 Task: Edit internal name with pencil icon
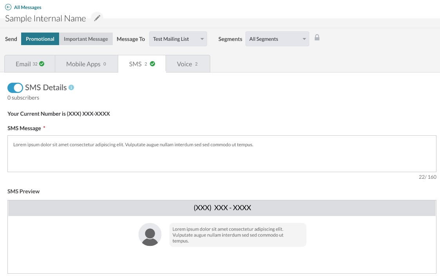[97, 18]
